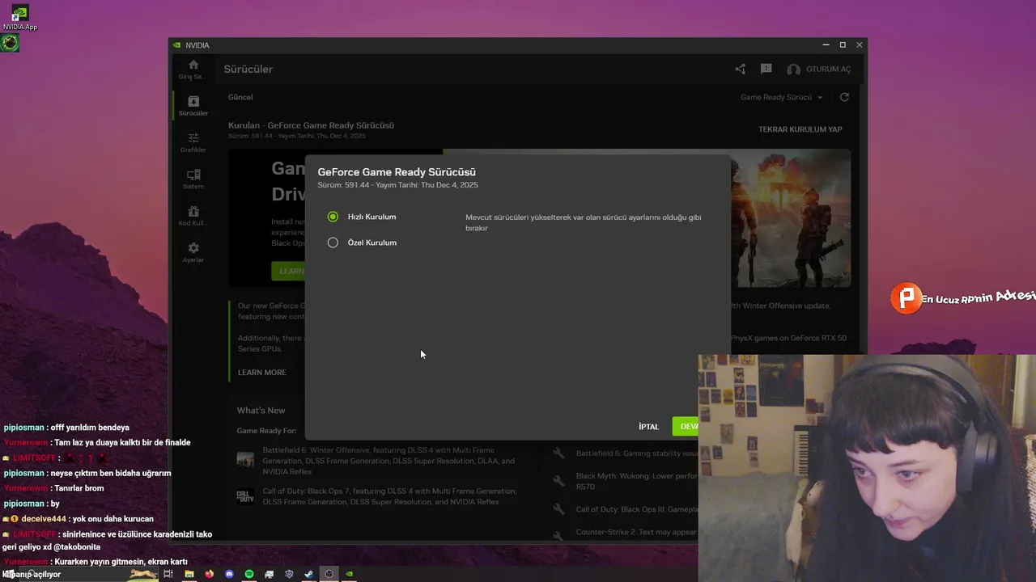Open Firefox from the taskbar
1036x582 pixels.
(x=209, y=574)
